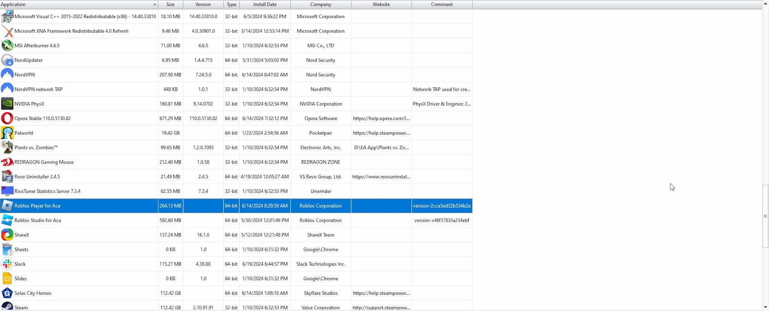769x311 pixels.
Task: Click the Type column header
Action: (x=231, y=5)
